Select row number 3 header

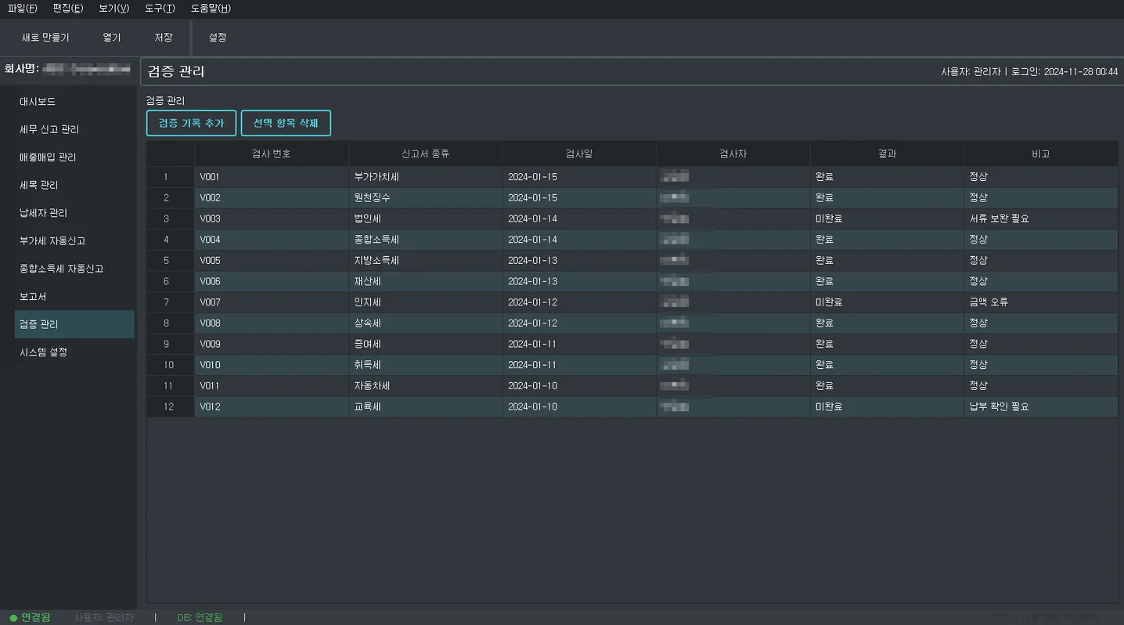tap(166, 219)
